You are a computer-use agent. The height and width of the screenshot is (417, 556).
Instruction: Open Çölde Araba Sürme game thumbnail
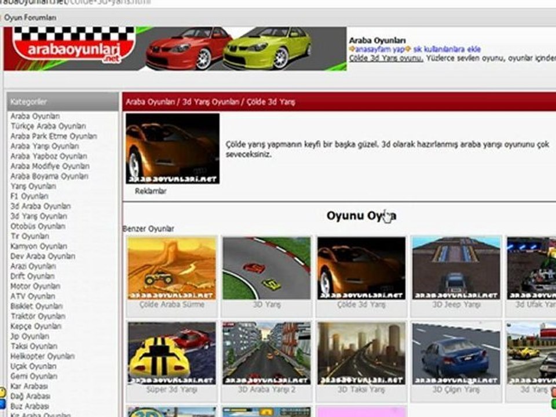click(171, 268)
